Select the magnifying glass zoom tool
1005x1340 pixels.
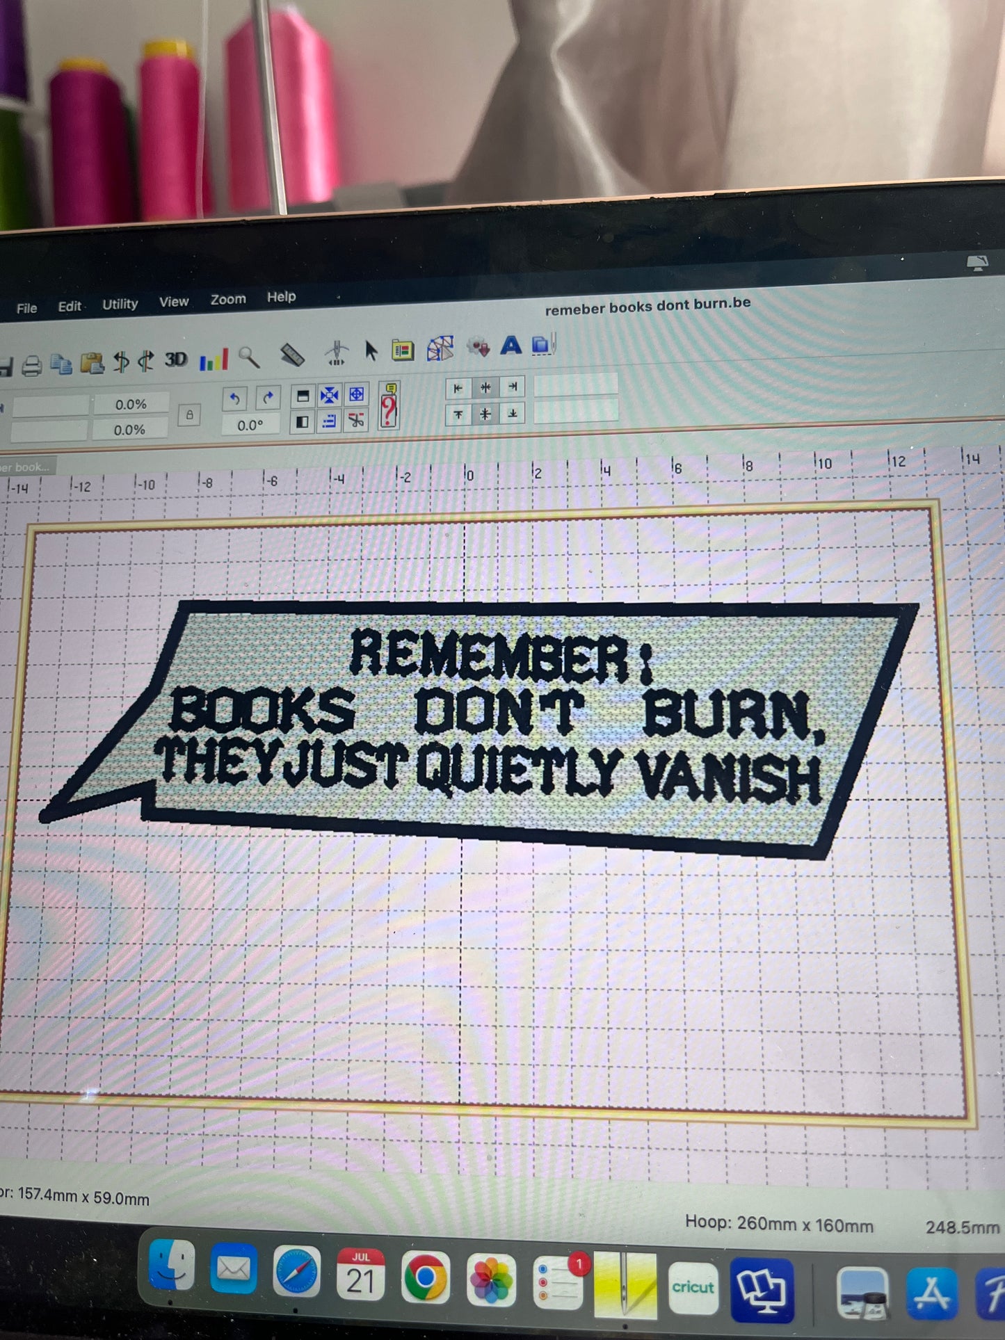249,357
